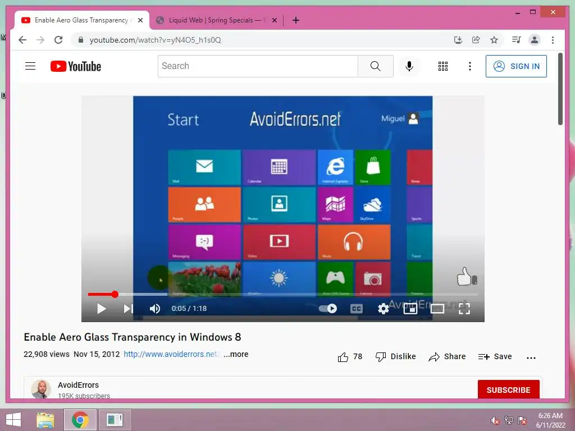Go to YouTube home via logo
The height and width of the screenshot is (431, 575).
tap(76, 66)
